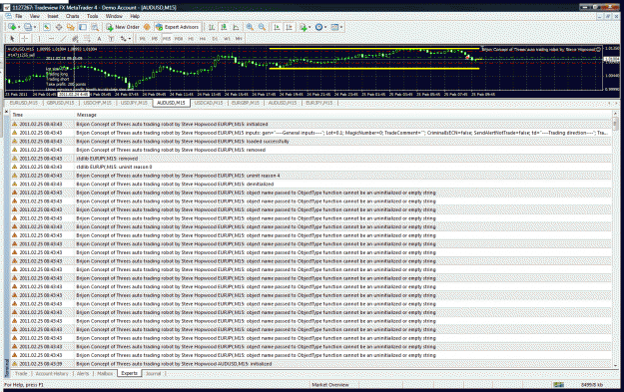The width and height of the screenshot is (624, 392).
Task: Click the log scrollbar down arrow
Action: click(x=615, y=366)
